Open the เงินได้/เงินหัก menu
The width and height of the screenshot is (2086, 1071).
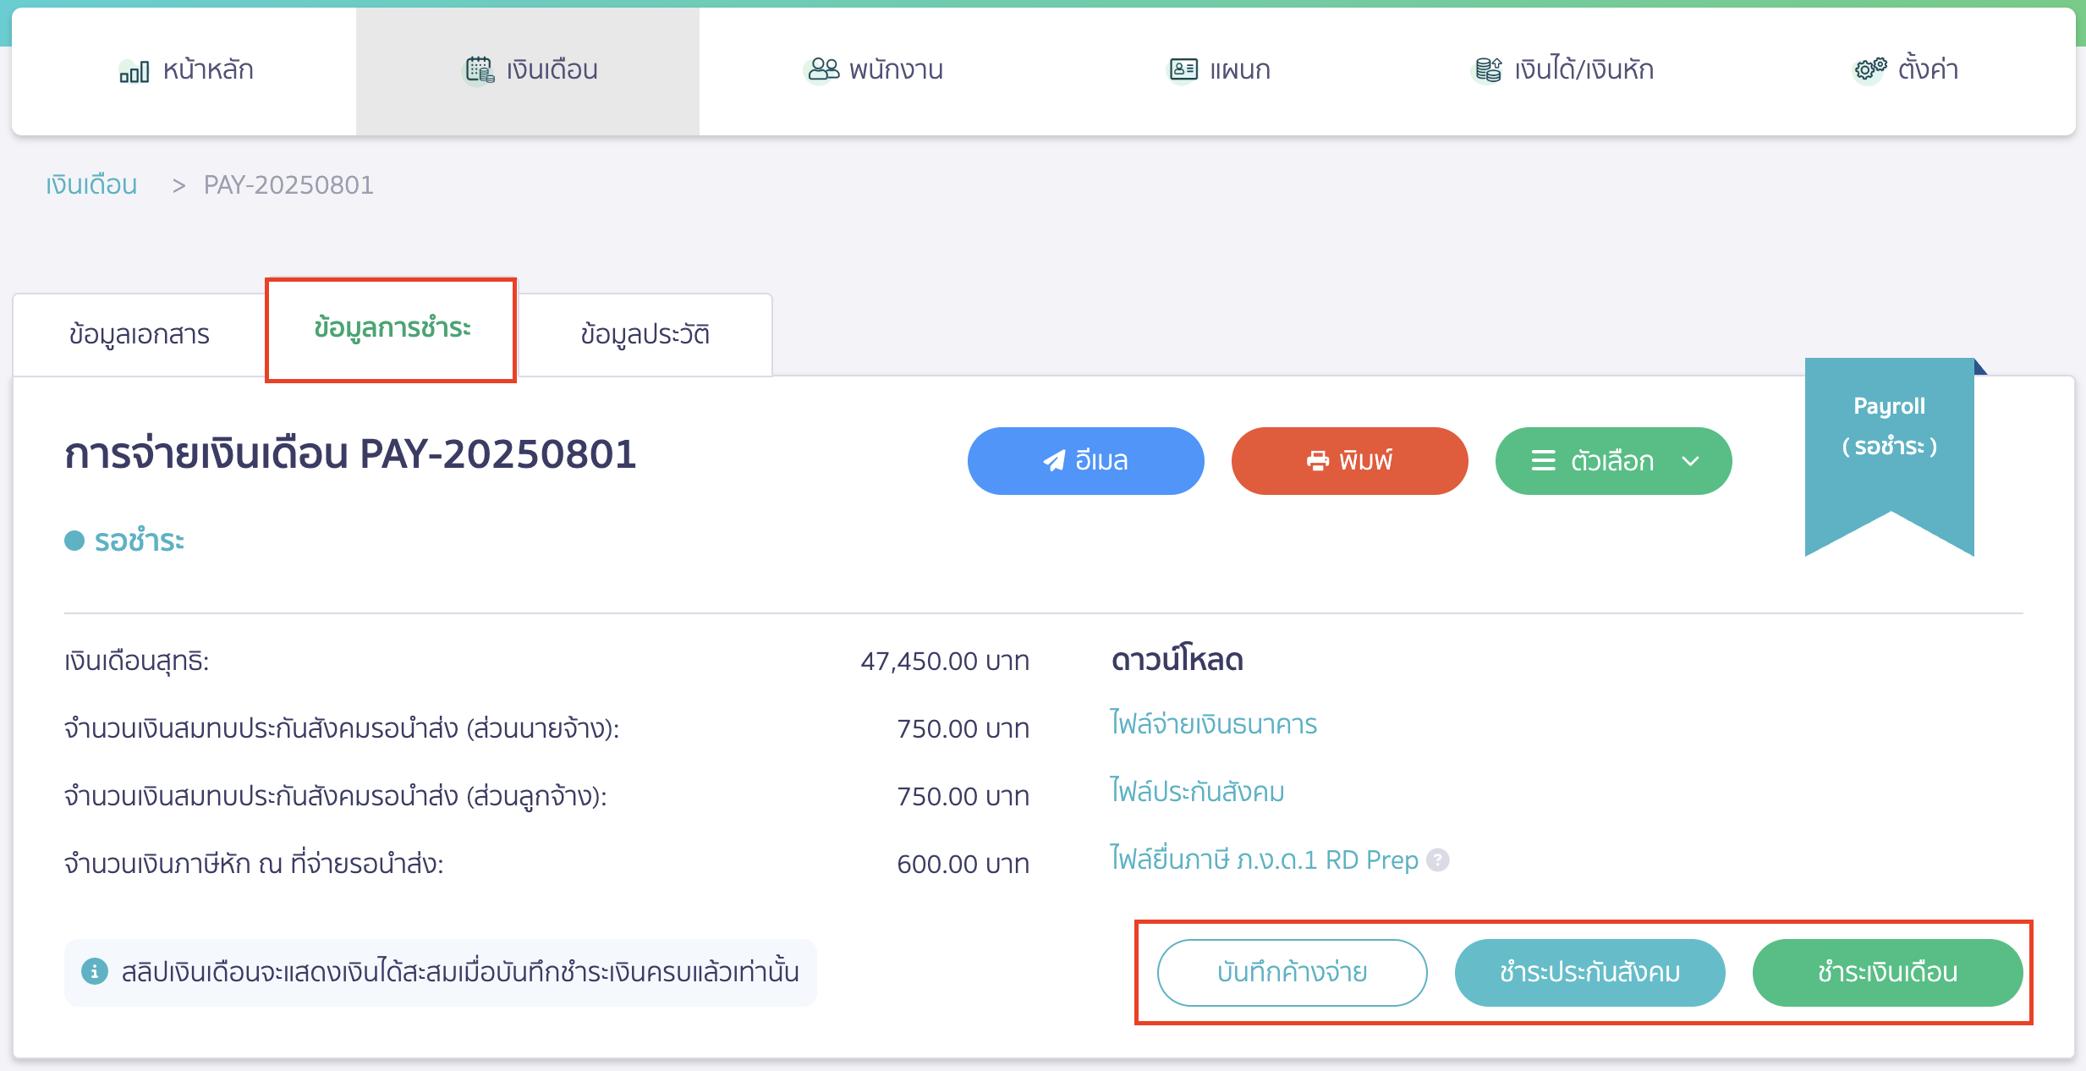coord(1563,71)
